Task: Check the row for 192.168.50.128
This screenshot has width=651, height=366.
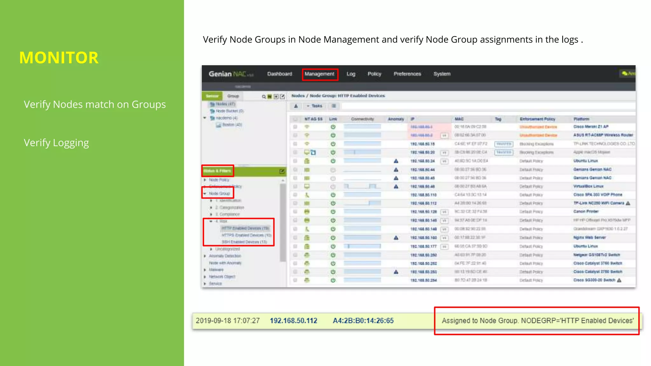Action: click(295, 212)
